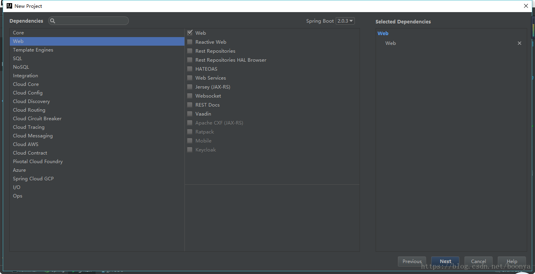Open the Cloud Discovery category

click(x=97, y=101)
